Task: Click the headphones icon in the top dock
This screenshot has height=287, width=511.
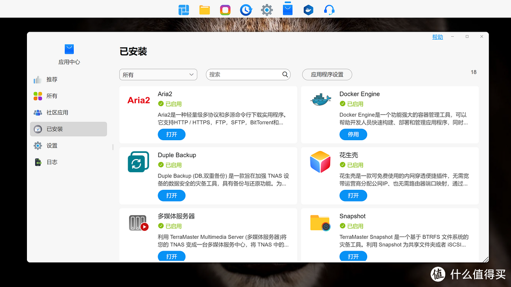Action: coord(329,9)
